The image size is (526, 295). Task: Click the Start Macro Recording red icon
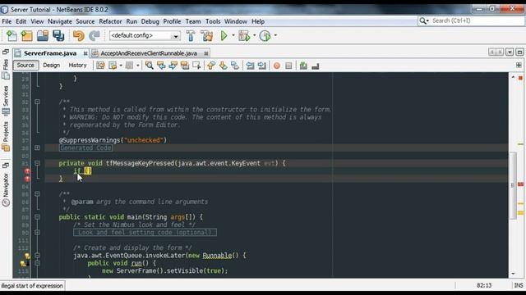click(277, 66)
